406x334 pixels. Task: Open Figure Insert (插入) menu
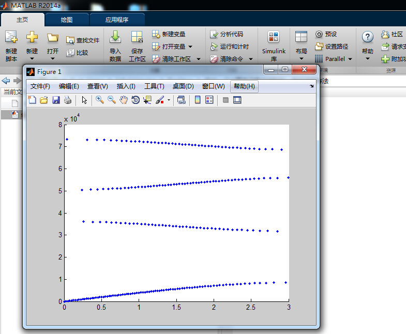click(126, 86)
